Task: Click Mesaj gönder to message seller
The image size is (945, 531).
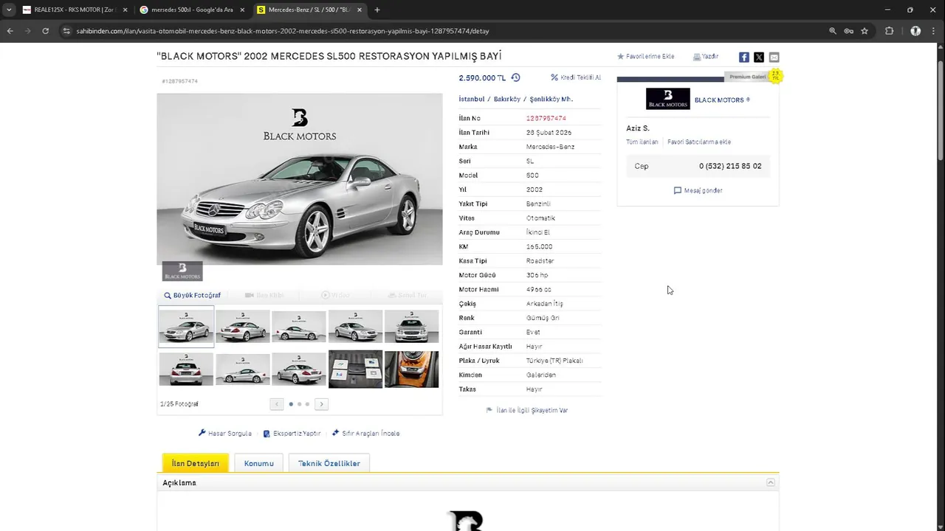Action: pyautogui.click(x=698, y=190)
